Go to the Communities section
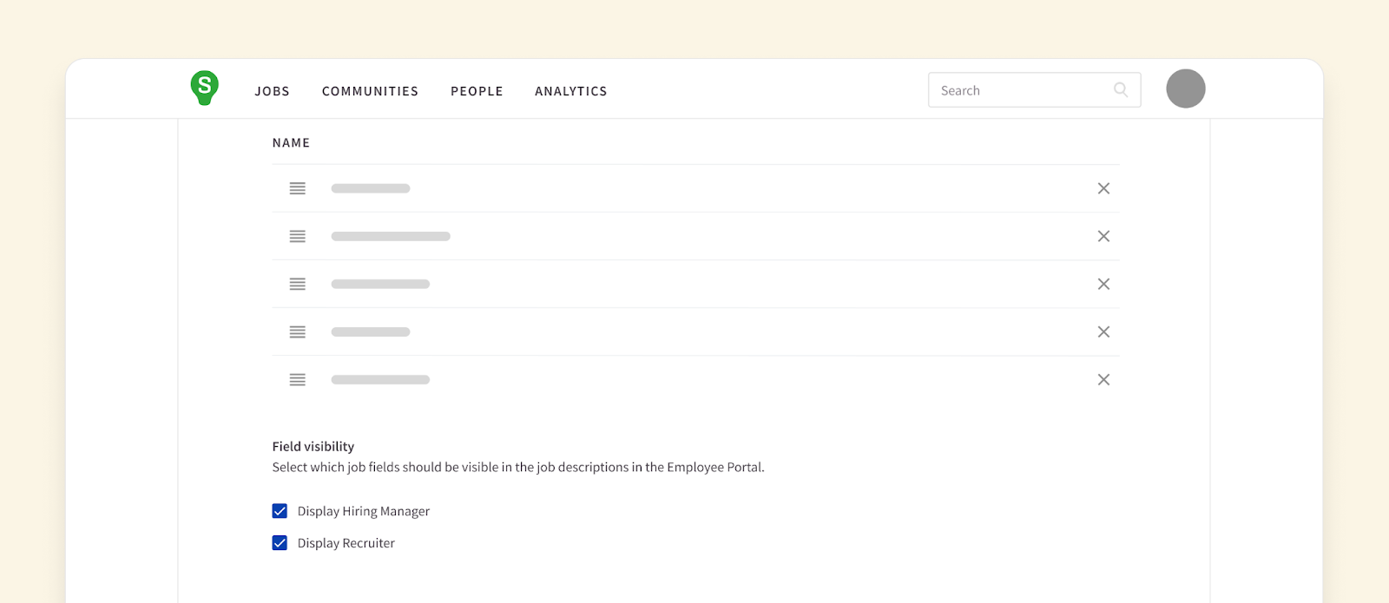The width and height of the screenshot is (1389, 603). point(370,91)
